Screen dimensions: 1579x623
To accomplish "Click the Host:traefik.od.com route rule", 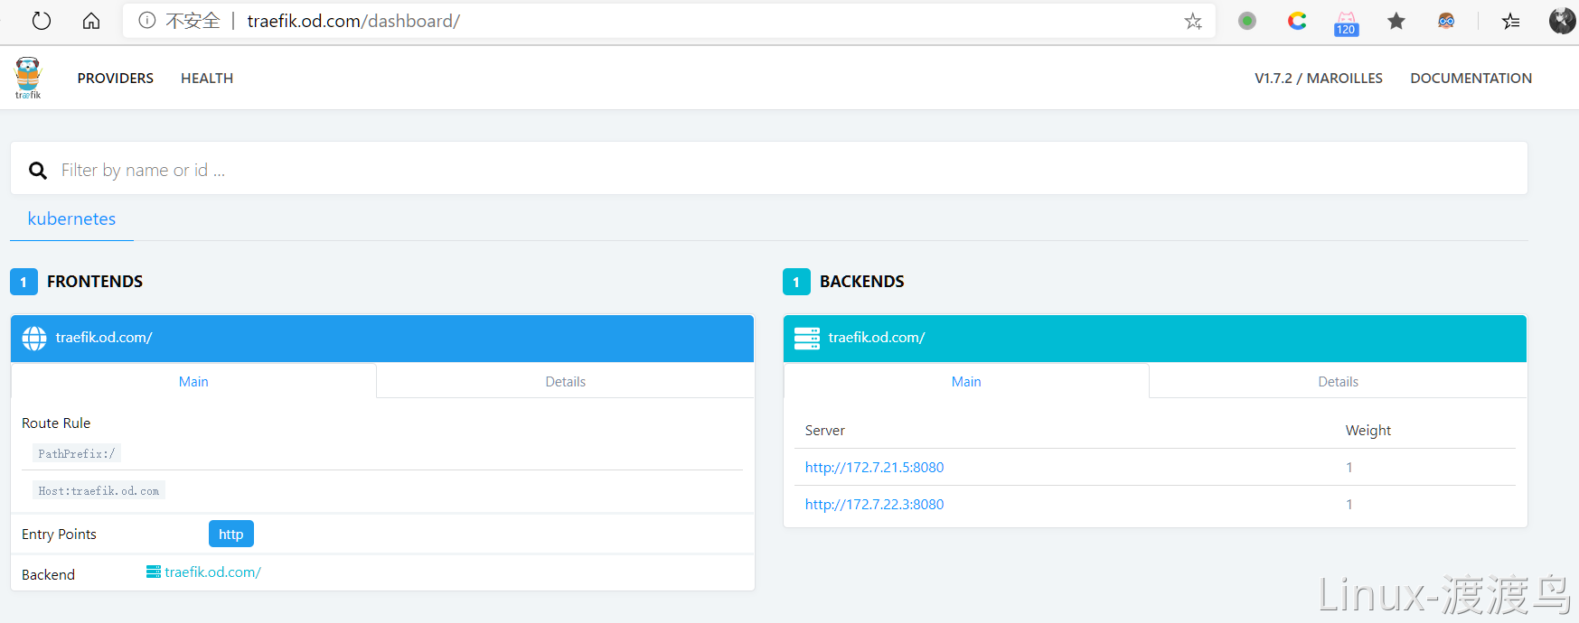I will pyautogui.click(x=99, y=490).
